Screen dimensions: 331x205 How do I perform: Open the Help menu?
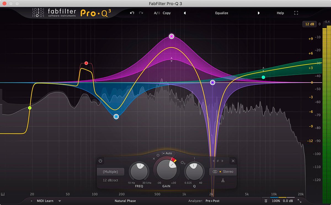click(x=280, y=13)
